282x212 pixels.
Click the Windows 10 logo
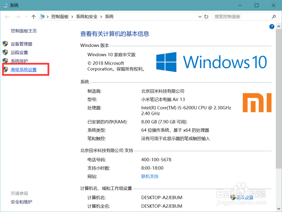coord(211,62)
